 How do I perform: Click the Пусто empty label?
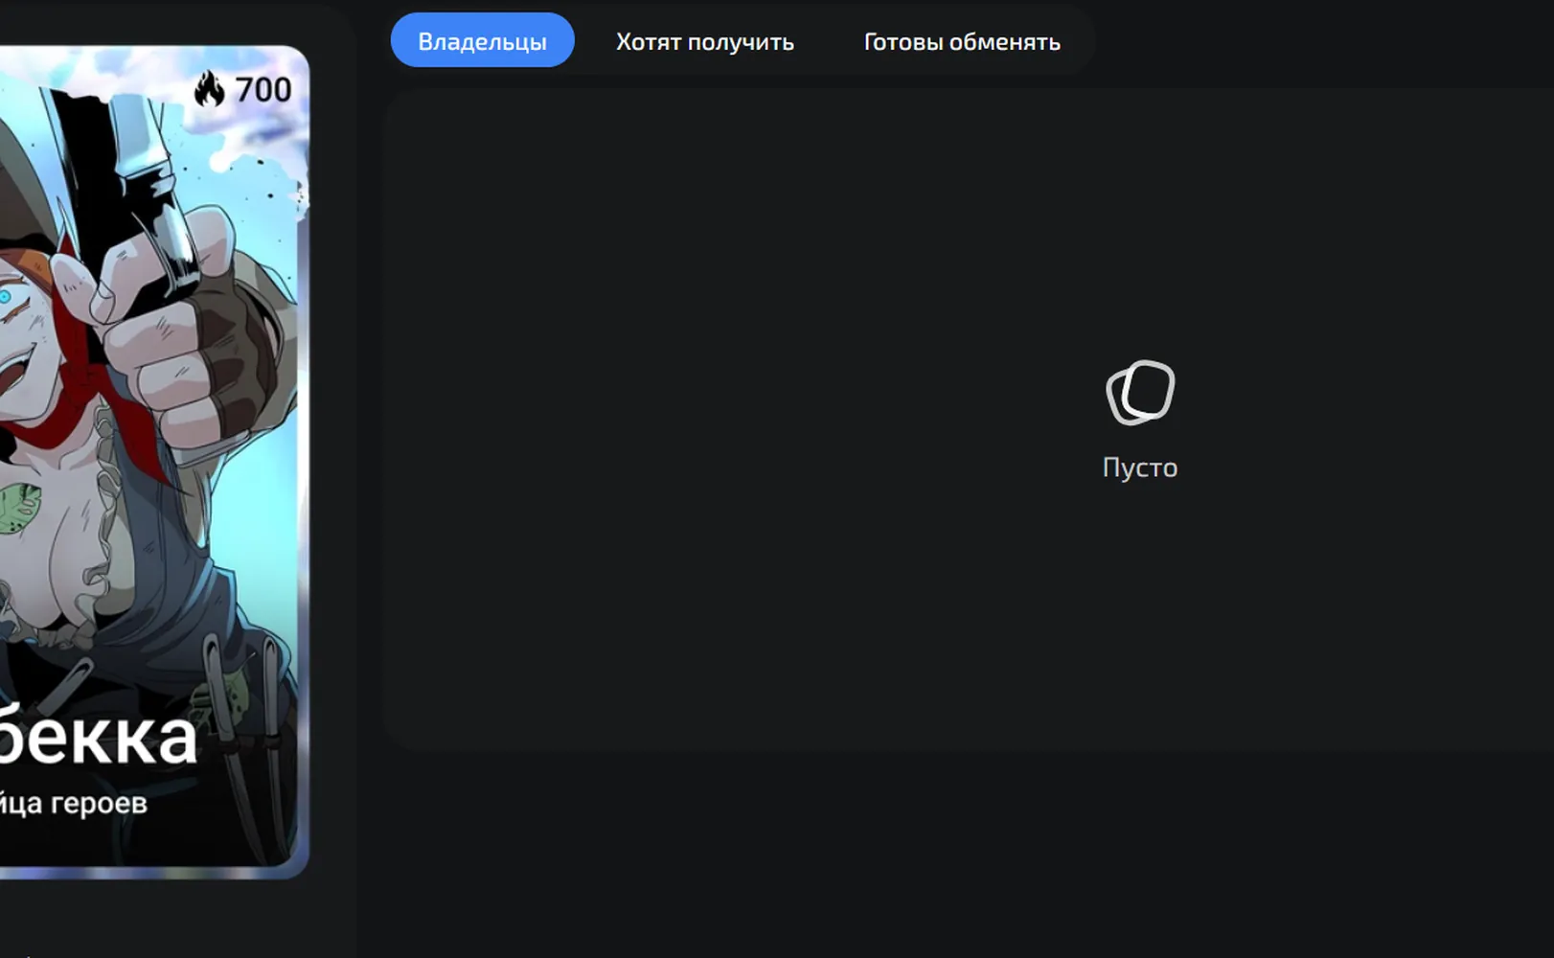click(x=1140, y=468)
